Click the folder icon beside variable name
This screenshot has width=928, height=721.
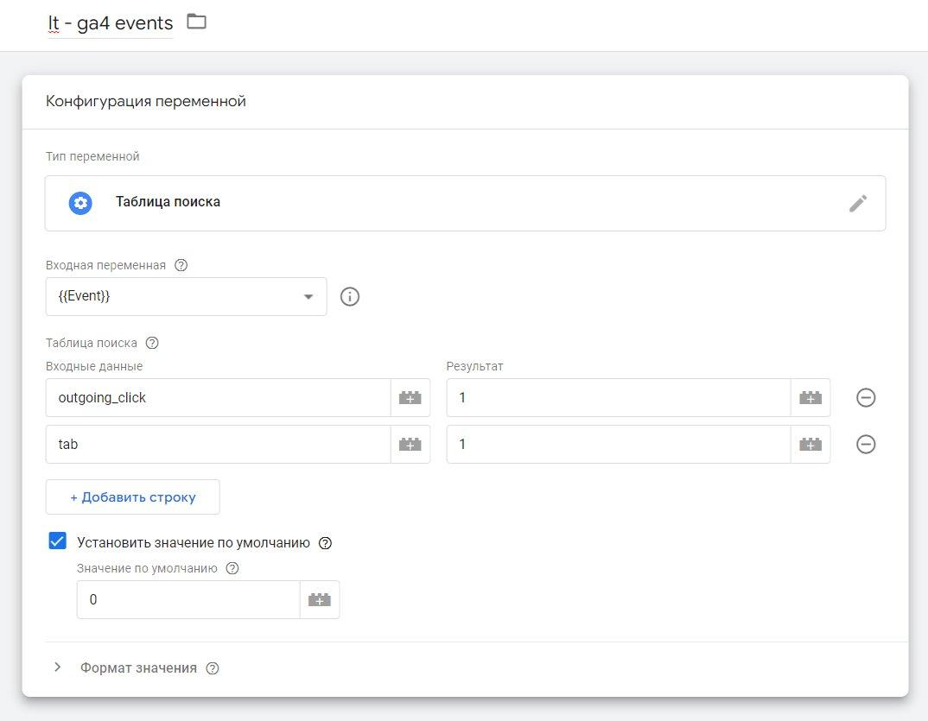pos(197,22)
